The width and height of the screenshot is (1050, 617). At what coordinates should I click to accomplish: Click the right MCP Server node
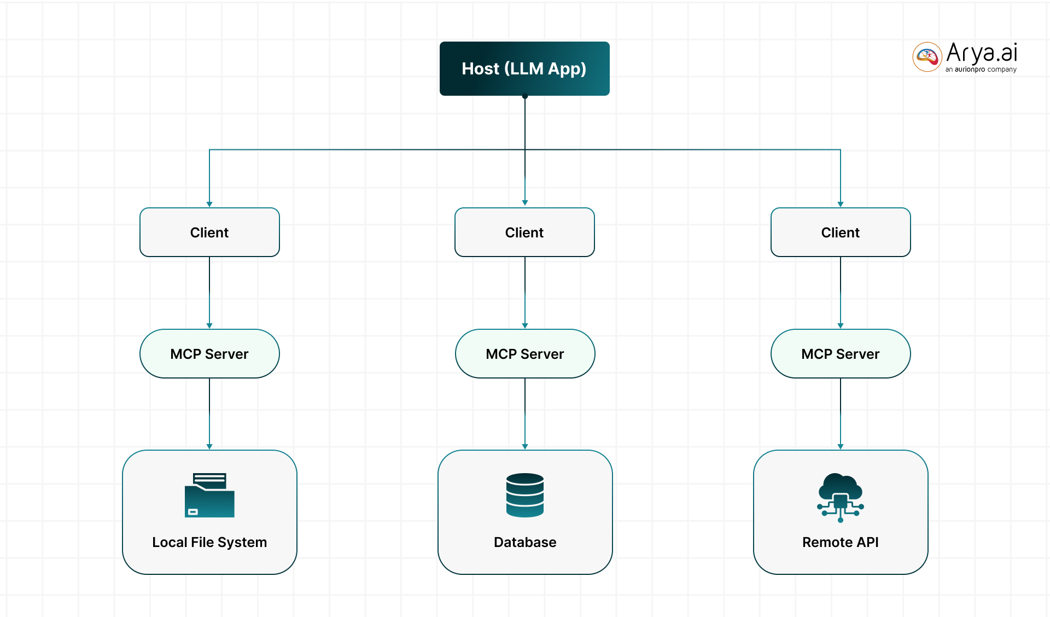tap(840, 354)
